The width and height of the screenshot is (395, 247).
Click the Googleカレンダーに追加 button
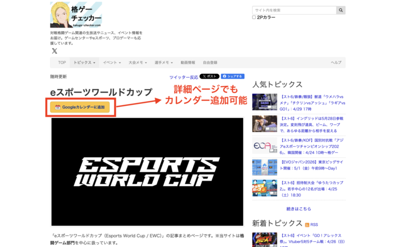tap(80, 107)
